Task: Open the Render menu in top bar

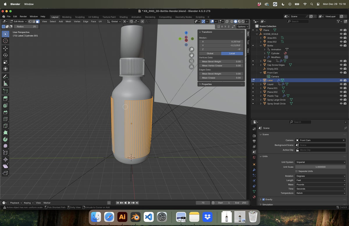Action: [x=23, y=17]
